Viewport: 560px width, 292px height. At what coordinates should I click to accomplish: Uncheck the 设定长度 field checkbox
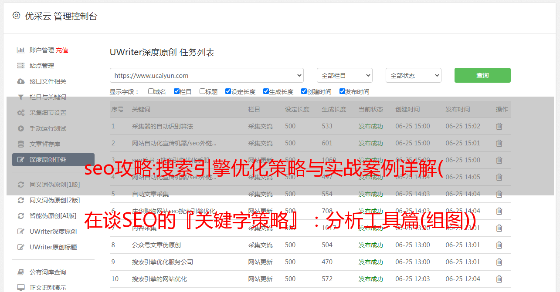(228, 91)
